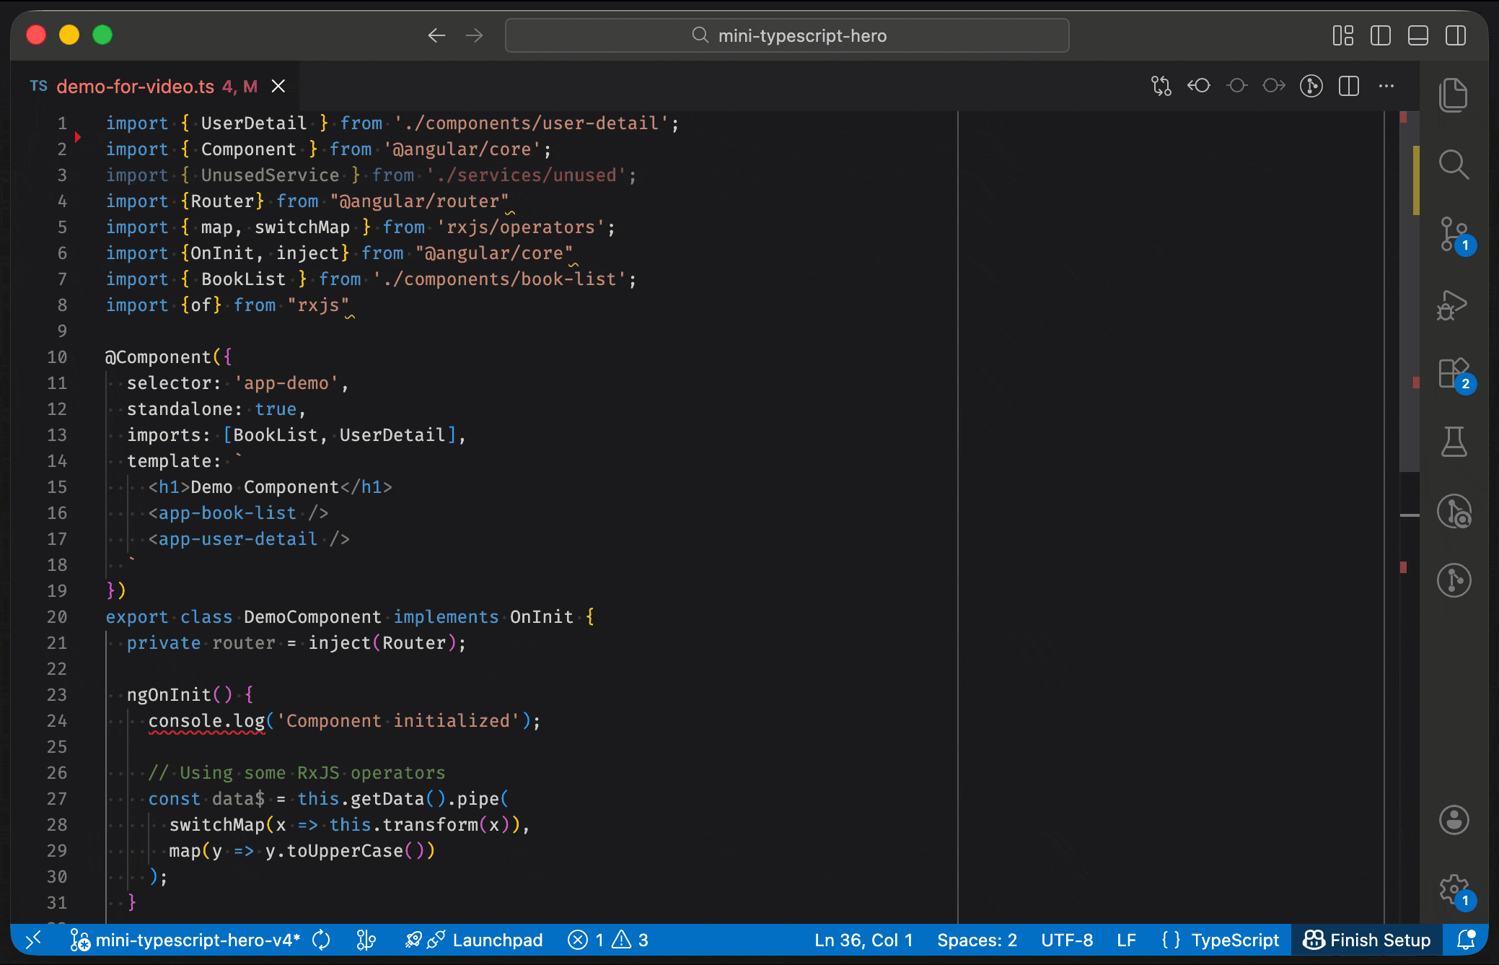This screenshot has height=965, width=1499.
Task: Open the Manage gear settings icon
Action: point(1453,889)
